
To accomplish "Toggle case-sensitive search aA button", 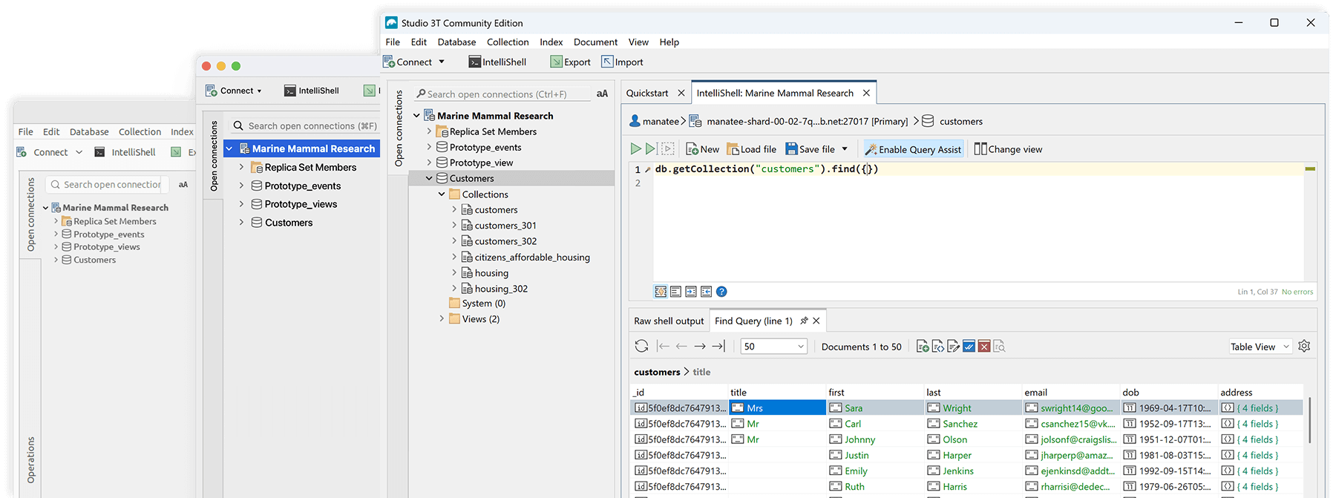I will click(602, 94).
